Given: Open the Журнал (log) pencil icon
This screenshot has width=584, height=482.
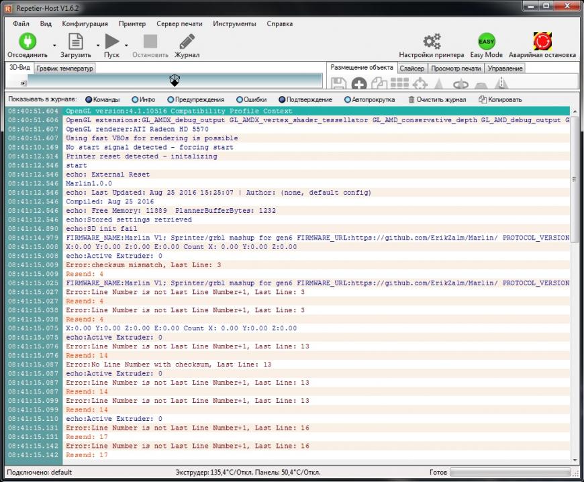Looking at the screenshot, I should point(187,42).
